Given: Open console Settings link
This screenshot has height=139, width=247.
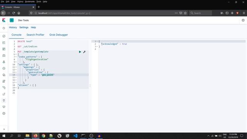Looking at the screenshot, I should coord(24,27).
